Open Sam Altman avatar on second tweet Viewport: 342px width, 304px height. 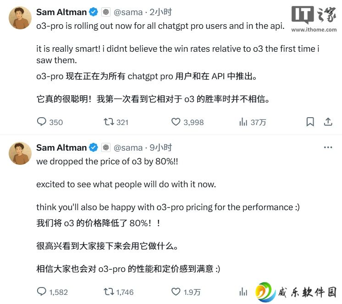pos(20,153)
